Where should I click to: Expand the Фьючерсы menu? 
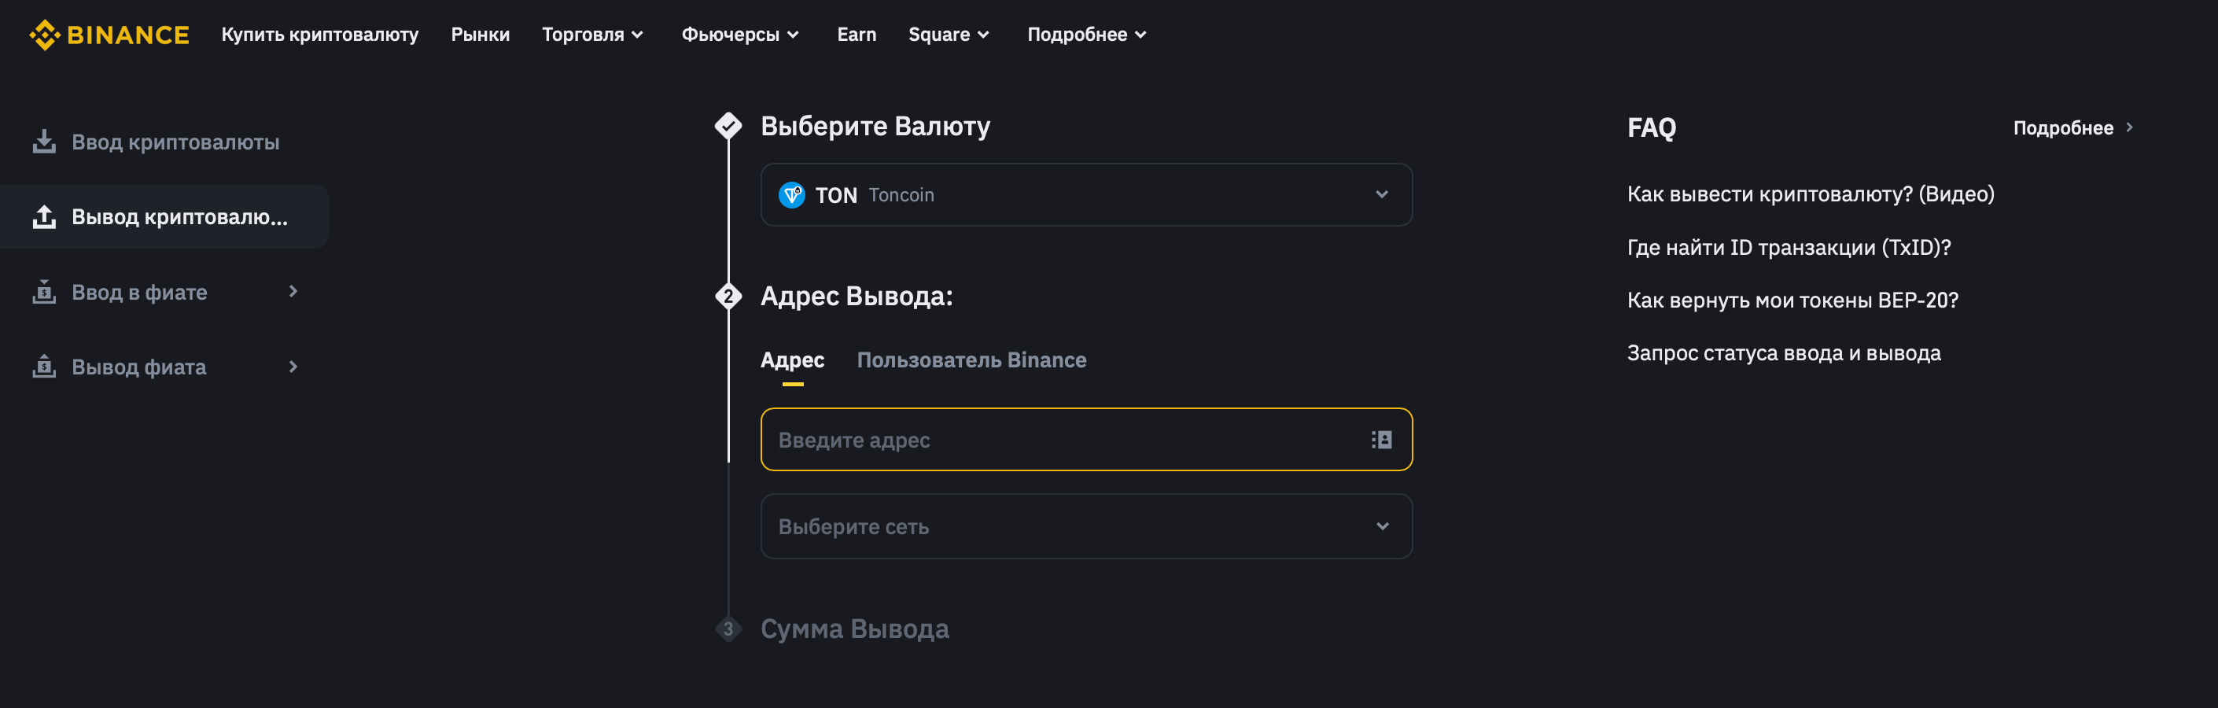coord(740,35)
